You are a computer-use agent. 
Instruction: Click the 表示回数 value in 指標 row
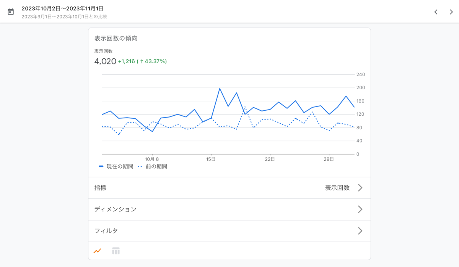click(x=337, y=188)
